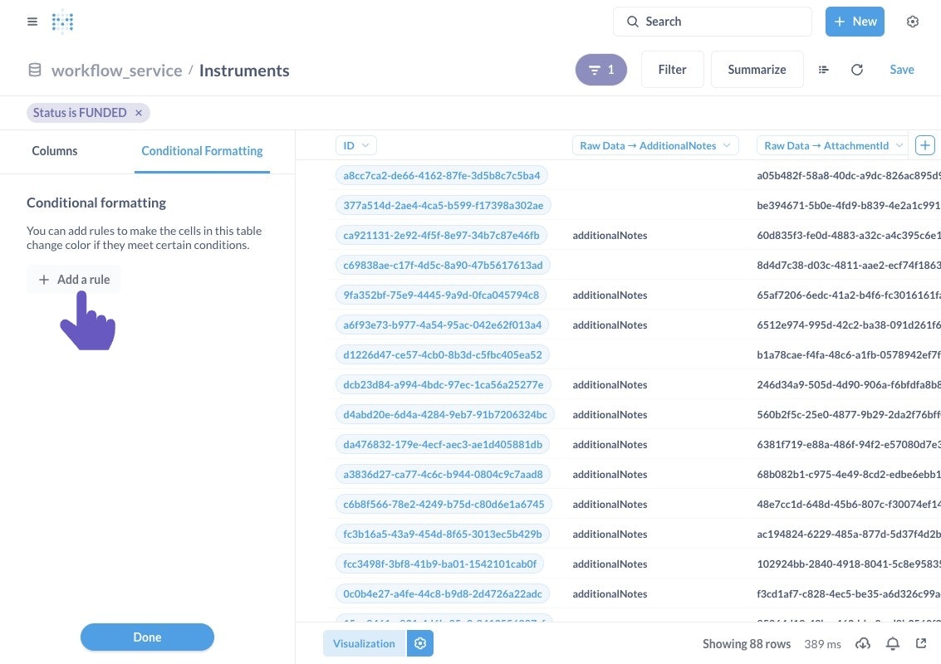
Task: Remove the Status is FUNDED filter
Action: point(139,113)
